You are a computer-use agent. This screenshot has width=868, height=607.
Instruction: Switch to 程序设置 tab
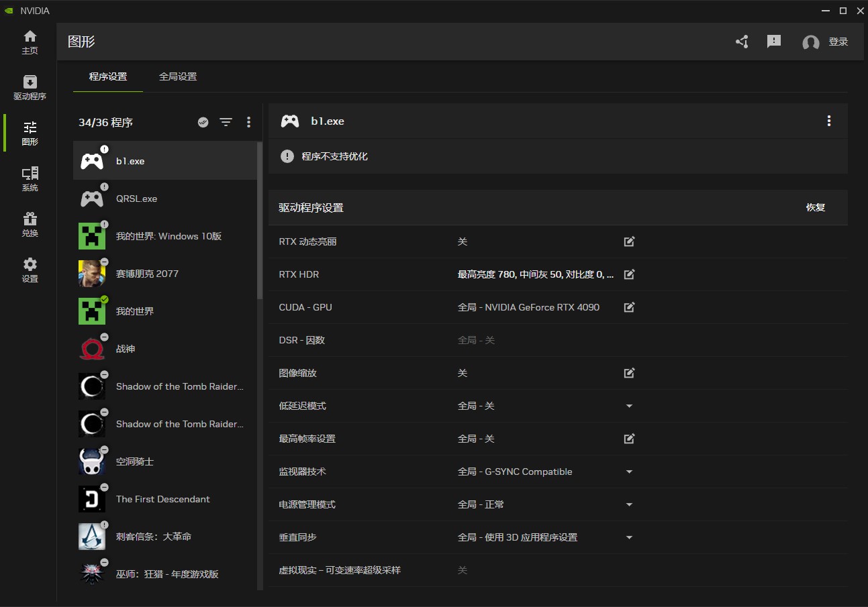(x=108, y=76)
